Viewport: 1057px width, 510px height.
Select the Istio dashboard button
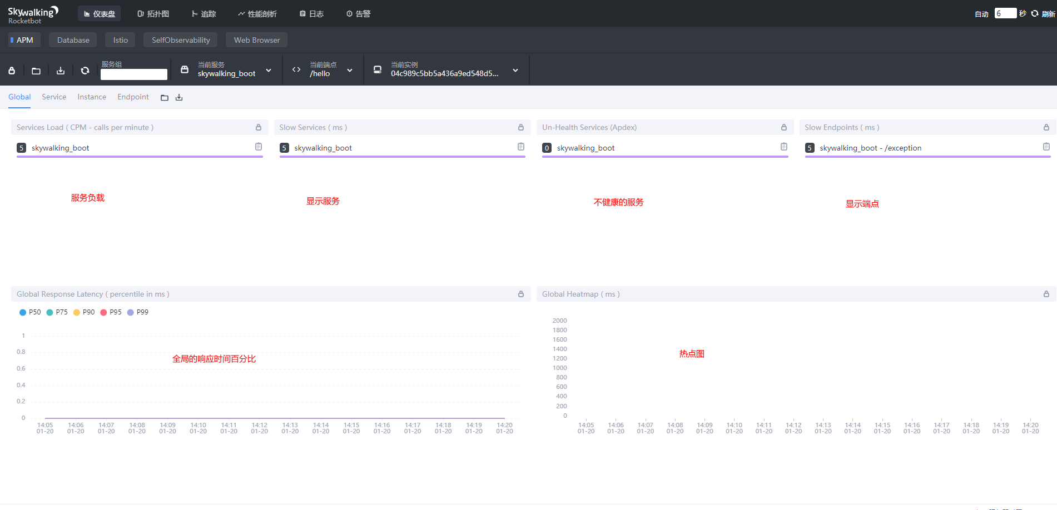click(121, 40)
